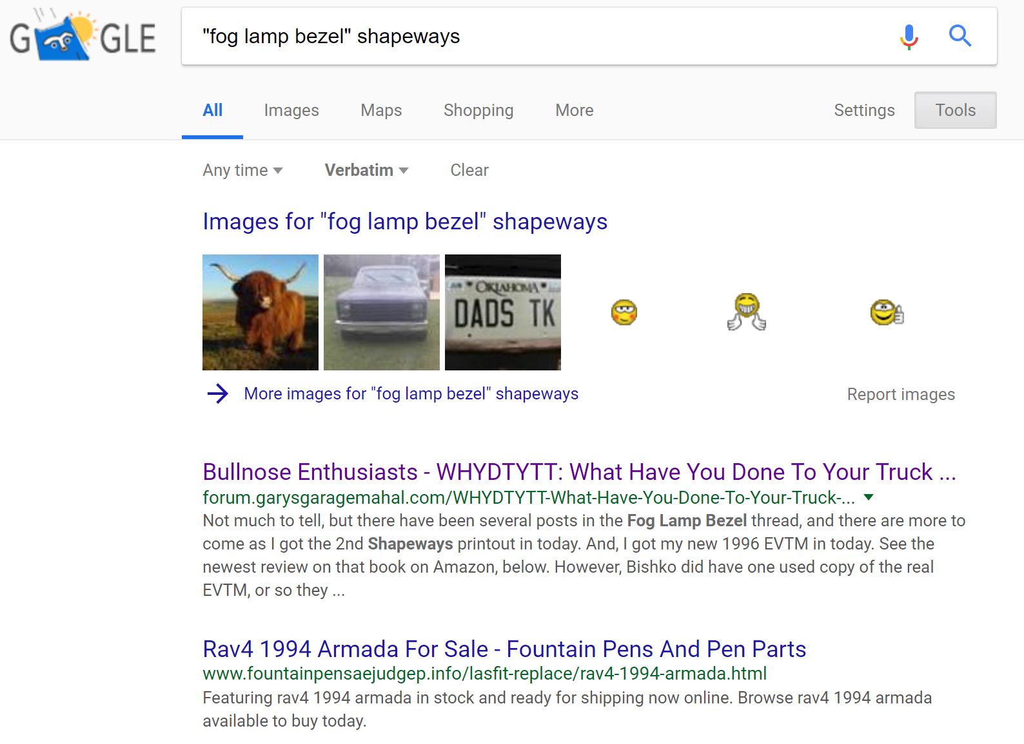
Task: Open the two thumbs up smiley image
Action: [x=747, y=312]
